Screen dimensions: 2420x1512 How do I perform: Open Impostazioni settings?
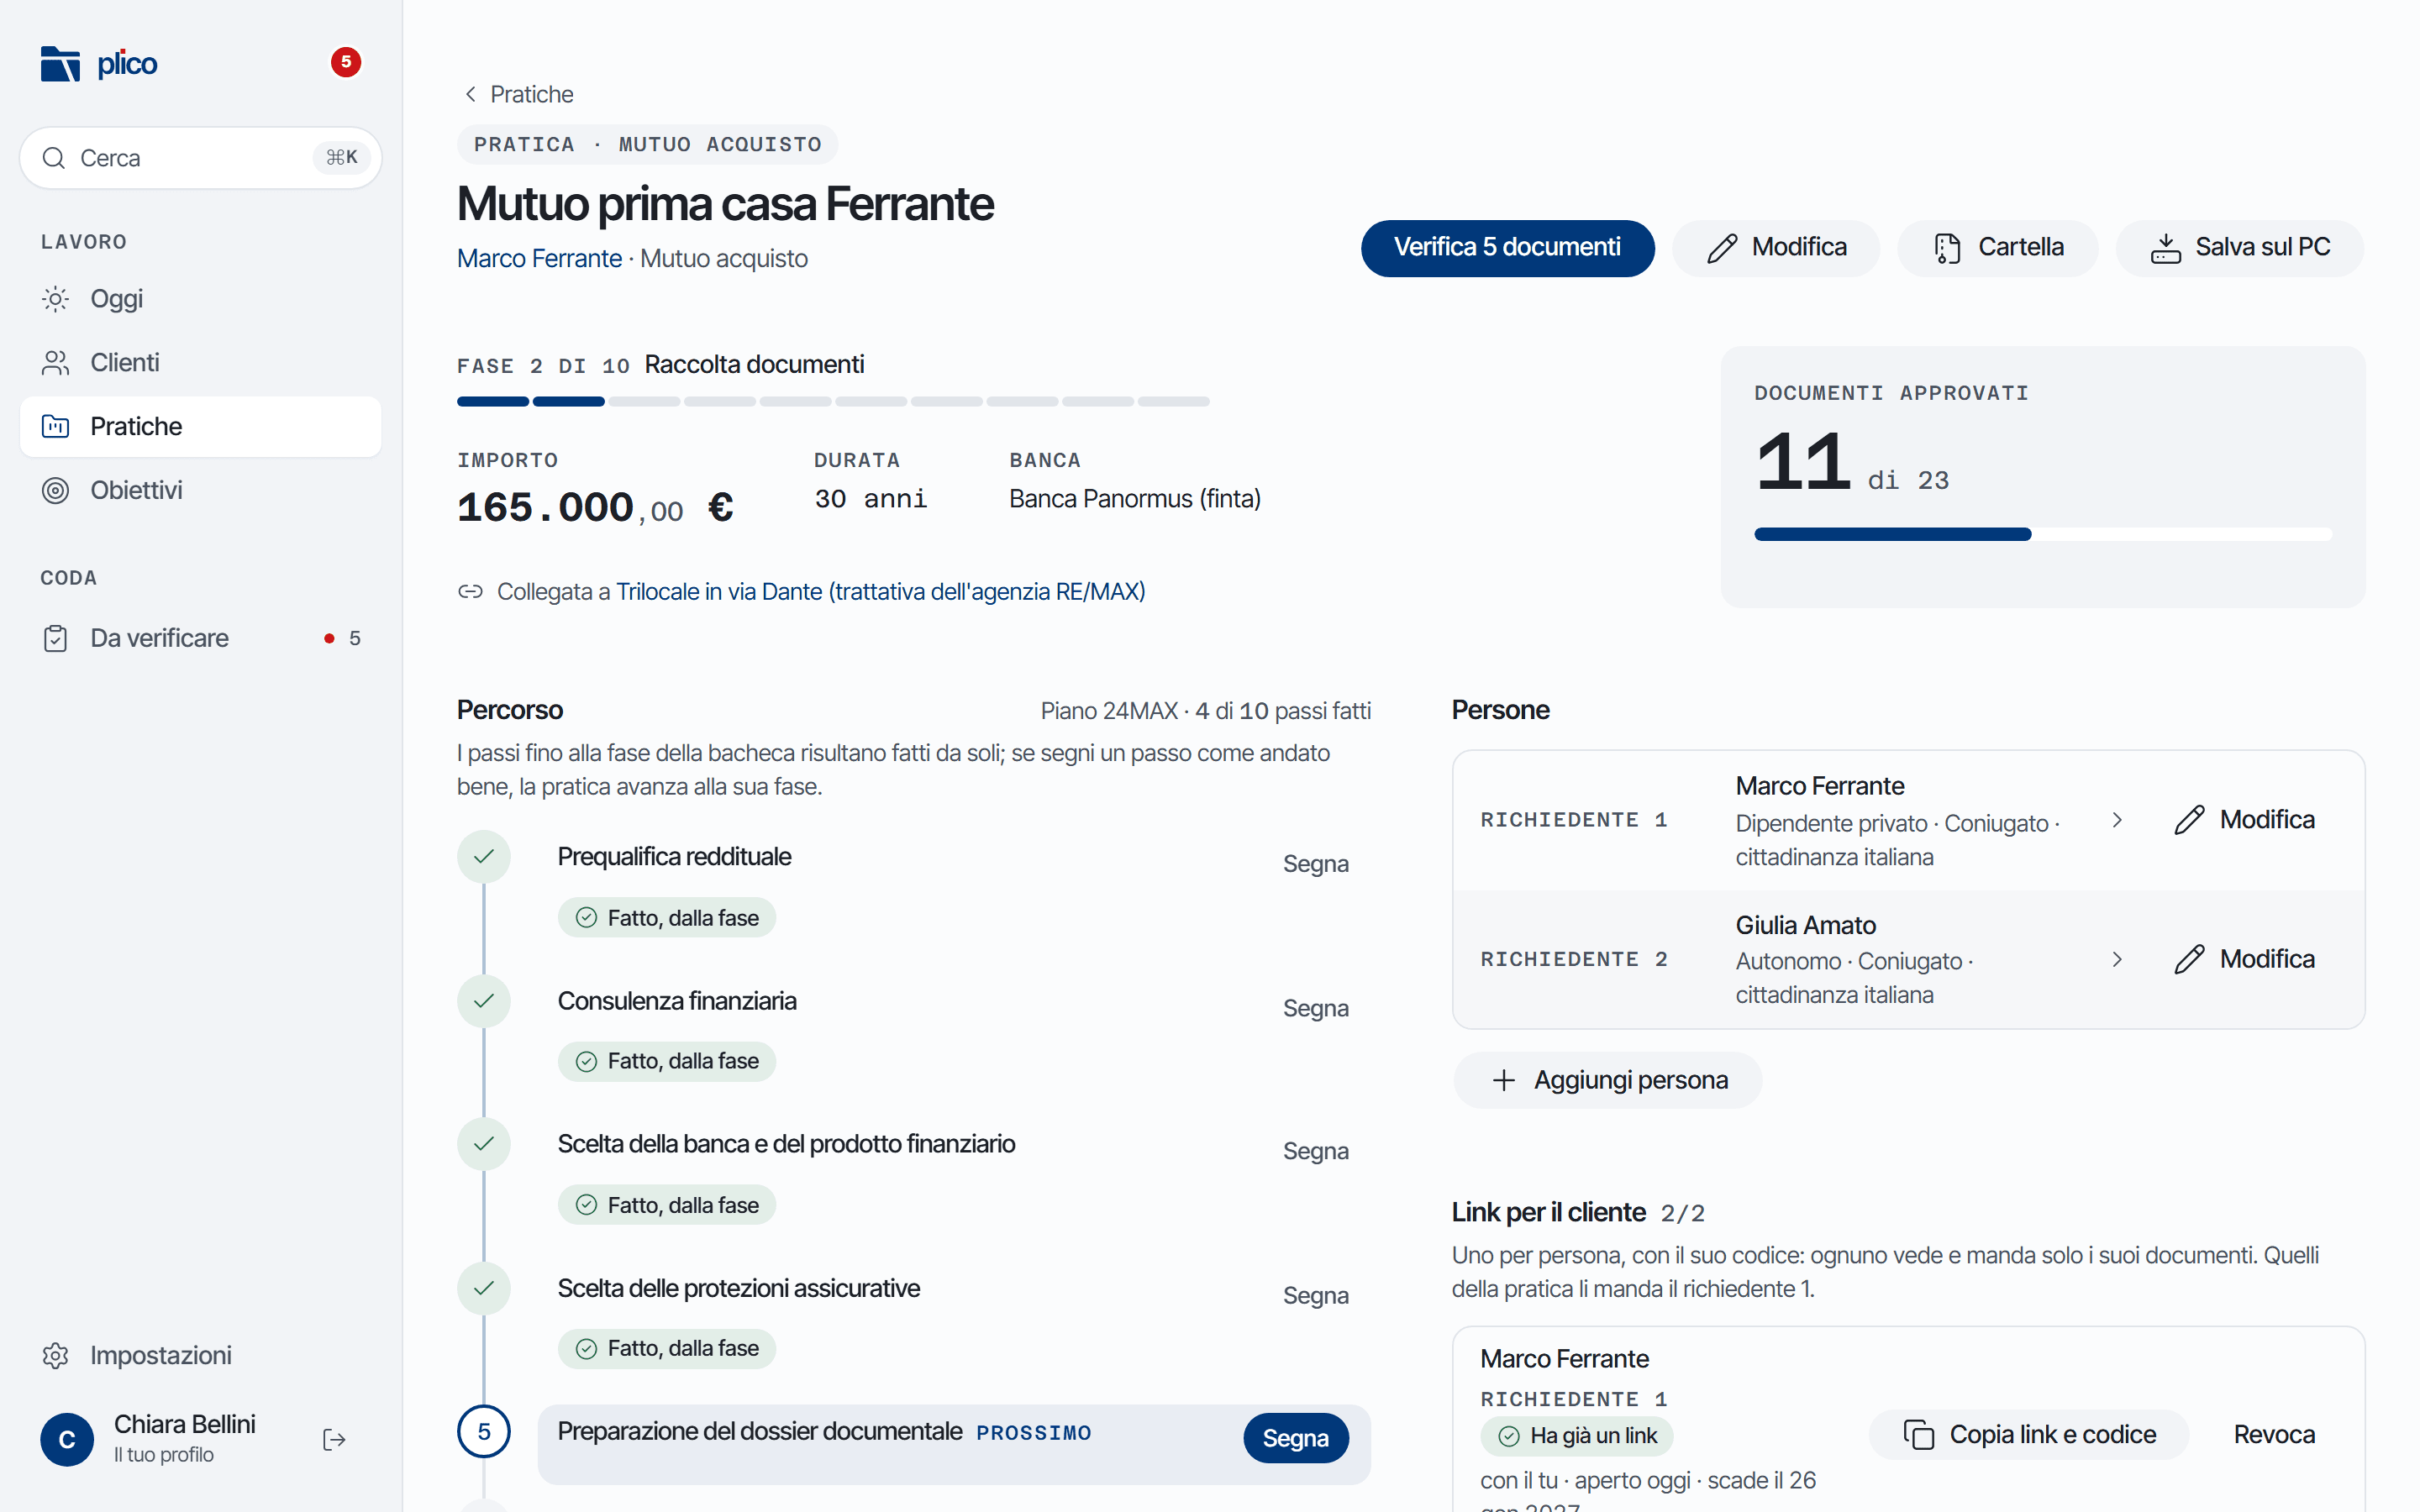pyautogui.click(x=200, y=1355)
